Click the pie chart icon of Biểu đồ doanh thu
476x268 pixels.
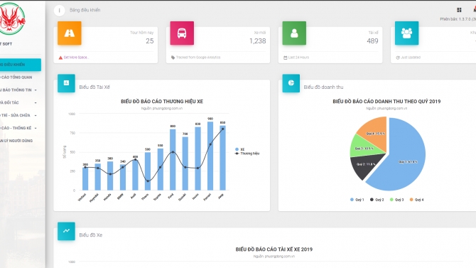tap(291, 83)
